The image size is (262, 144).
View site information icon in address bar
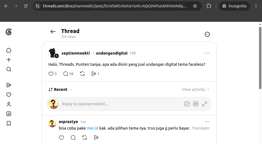click(37, 6)
